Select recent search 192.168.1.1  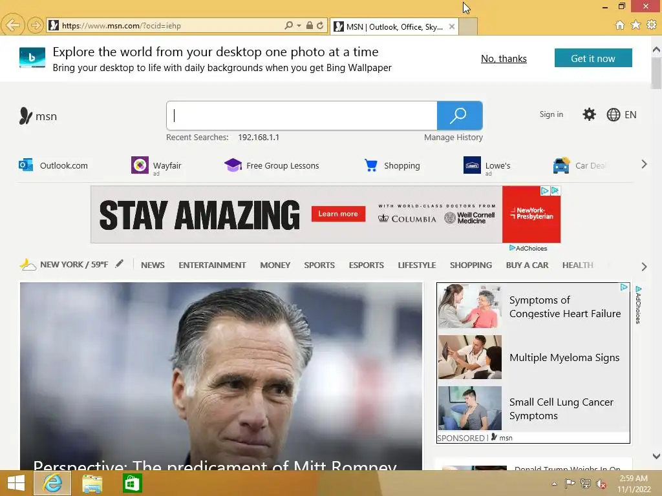tap(259, 137)
